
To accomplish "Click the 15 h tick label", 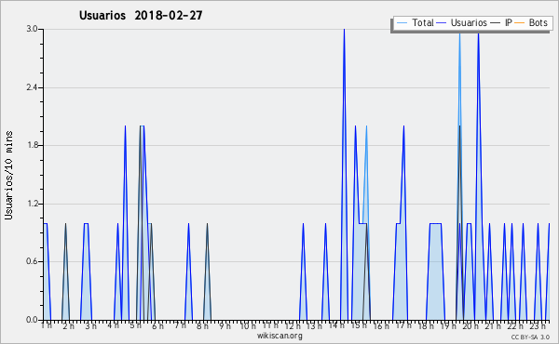I will (359, 325).
